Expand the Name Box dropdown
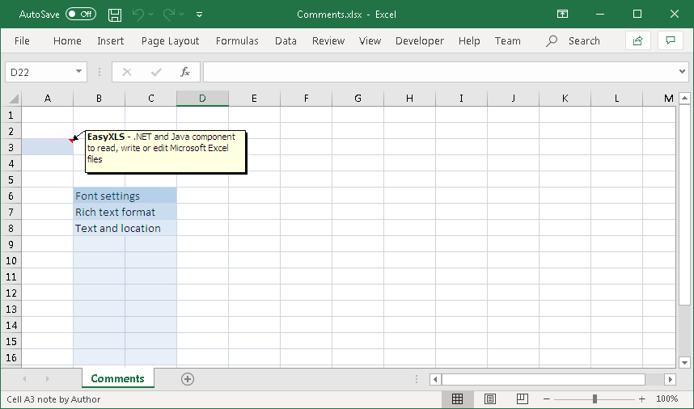The image size is (694, 409). pos(79,72)
